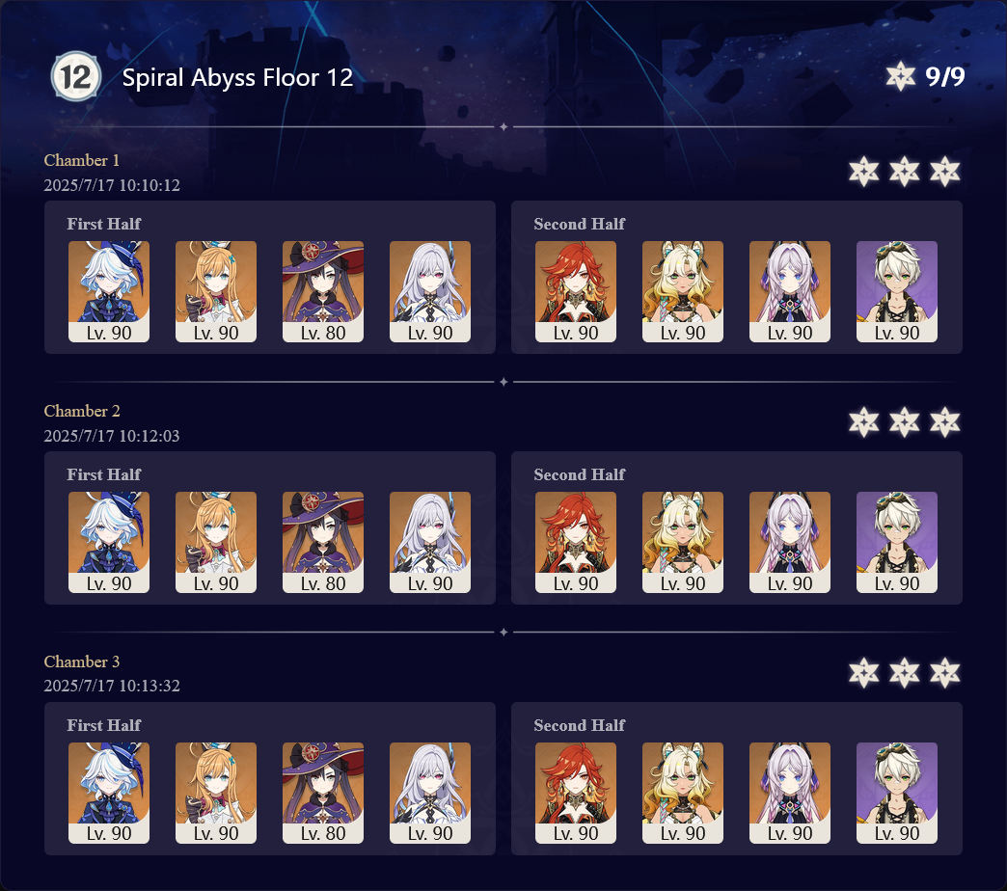Viewport: 1007px width, 891px height.
Task: Click the last star of Chamber 3
Action: click(x=944, y=673)
